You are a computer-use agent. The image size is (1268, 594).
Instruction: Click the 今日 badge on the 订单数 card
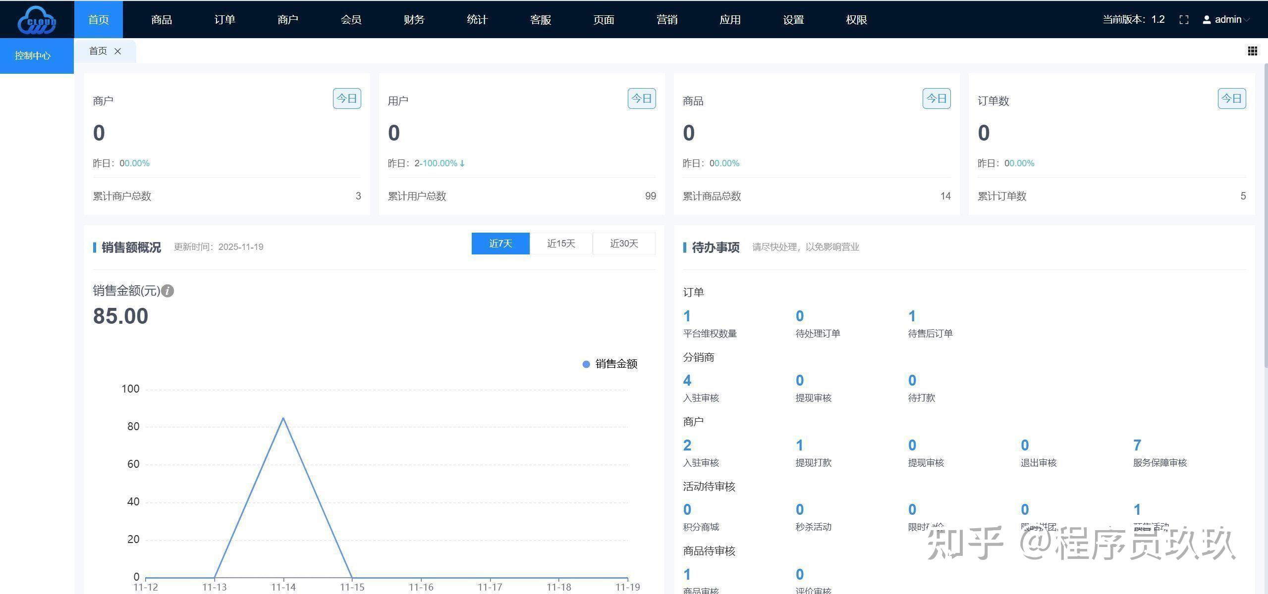[1231, 98]
